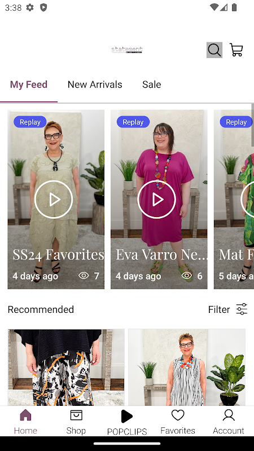Select the My Feed tab
254x451 pixels.
[29, 85]
